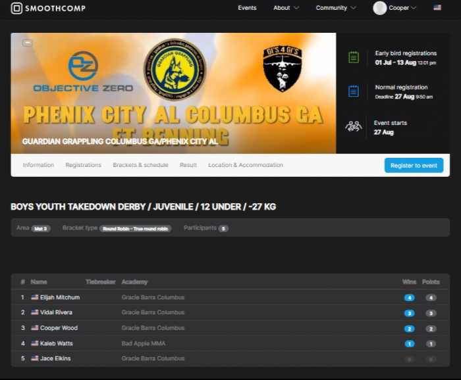Click the normal registration calendar icon
461x380 pixels.
354,91
